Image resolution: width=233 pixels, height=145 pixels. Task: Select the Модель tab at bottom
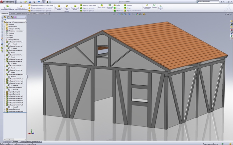click(15, 142)
